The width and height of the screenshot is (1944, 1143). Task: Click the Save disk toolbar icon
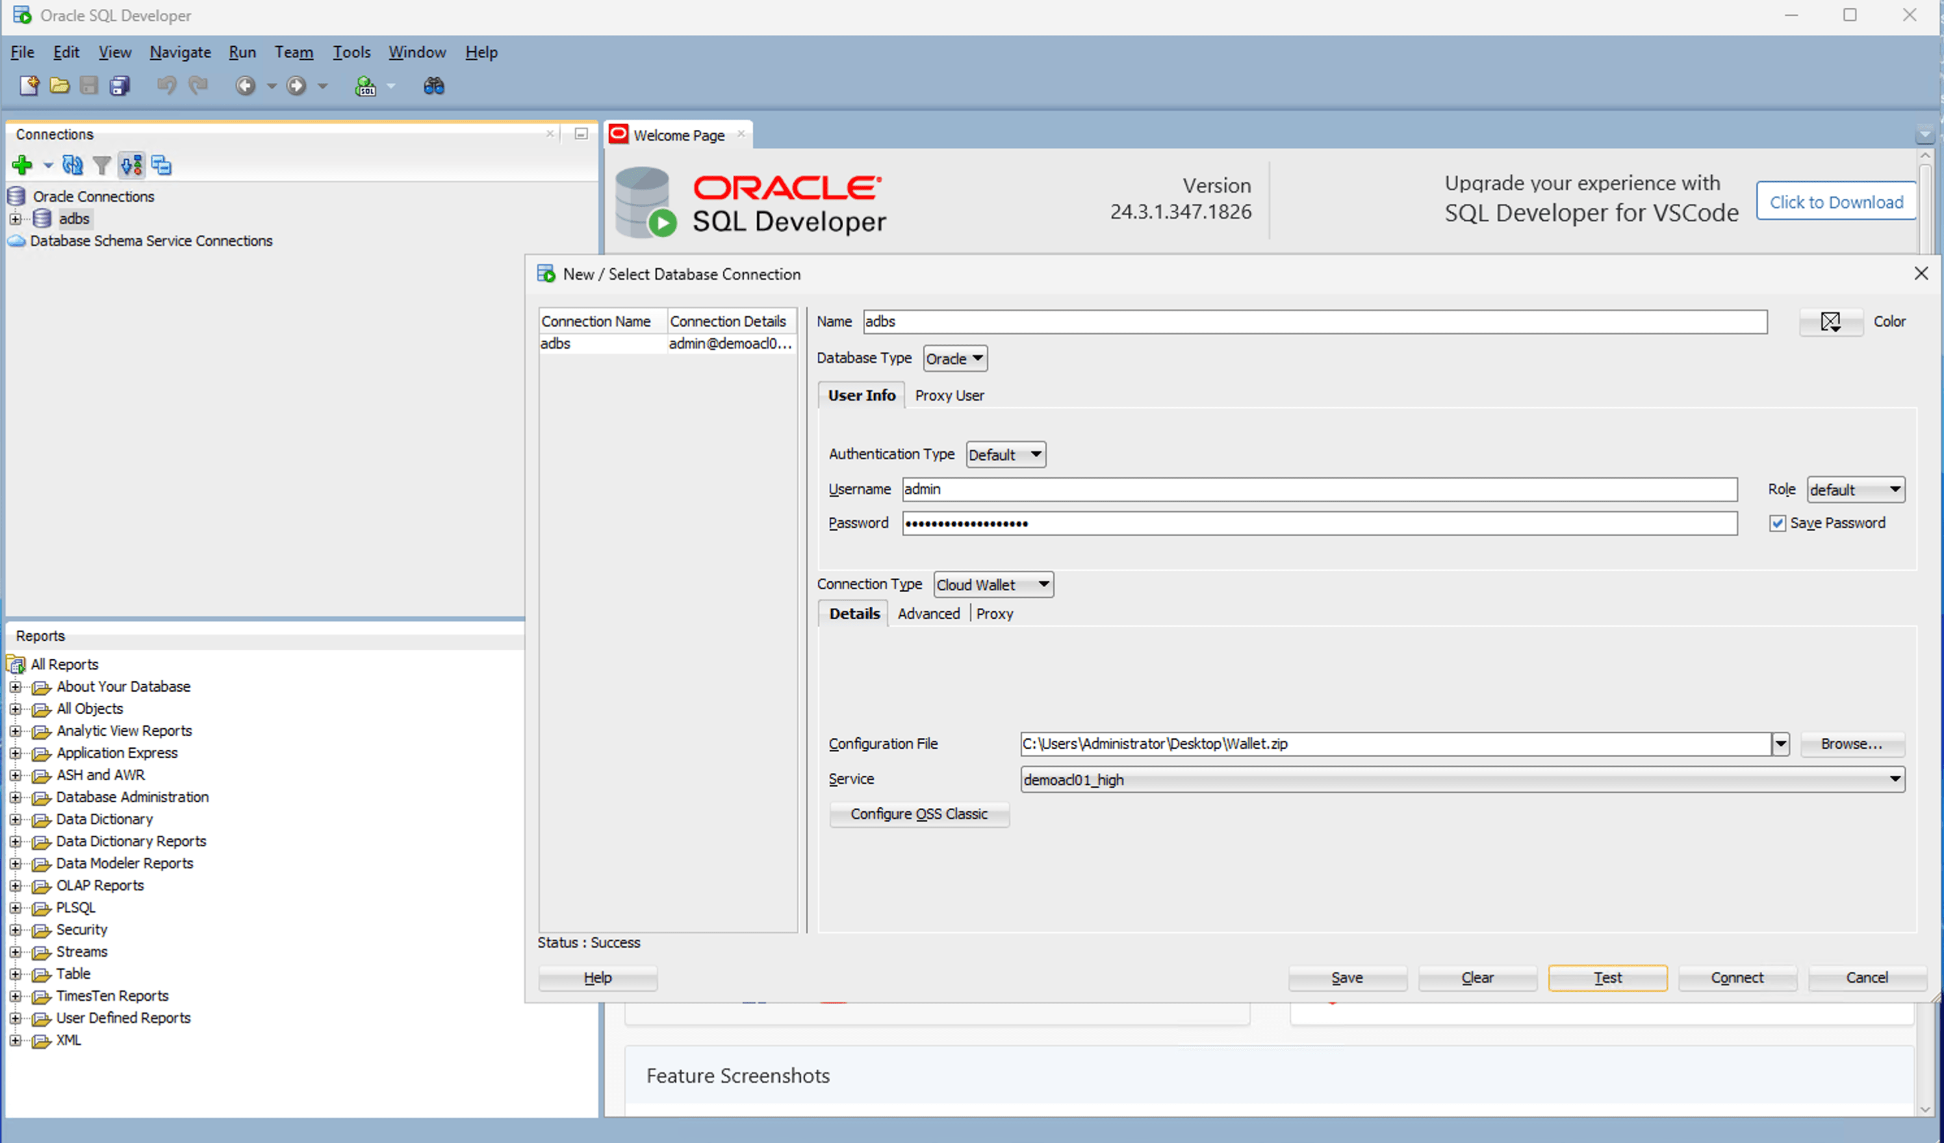(90, 86)
